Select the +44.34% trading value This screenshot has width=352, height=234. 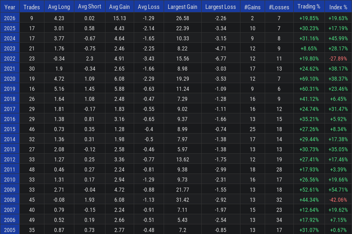tap(309, 200)
